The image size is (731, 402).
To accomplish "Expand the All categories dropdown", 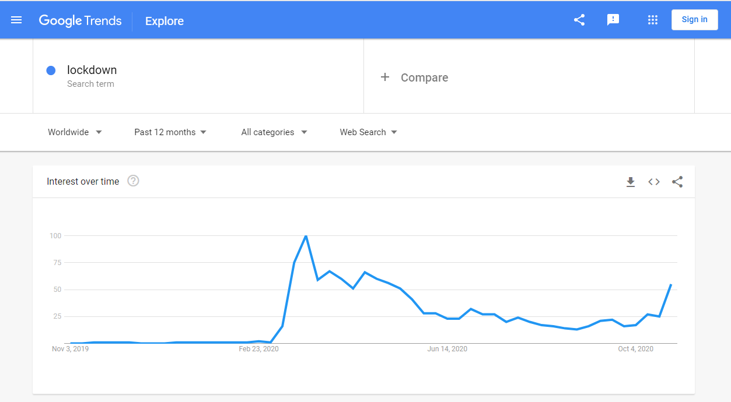I will [274, 132].
